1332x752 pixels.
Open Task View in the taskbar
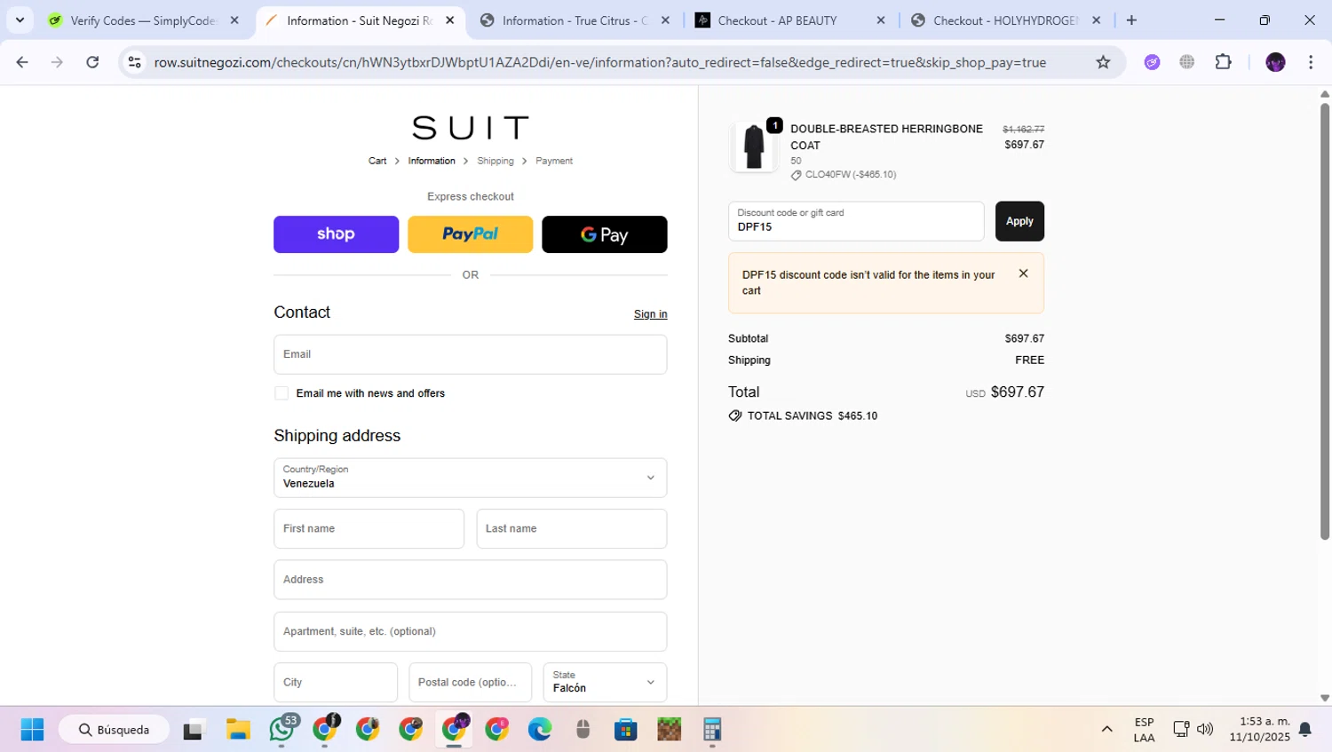(x=193, y=730)
